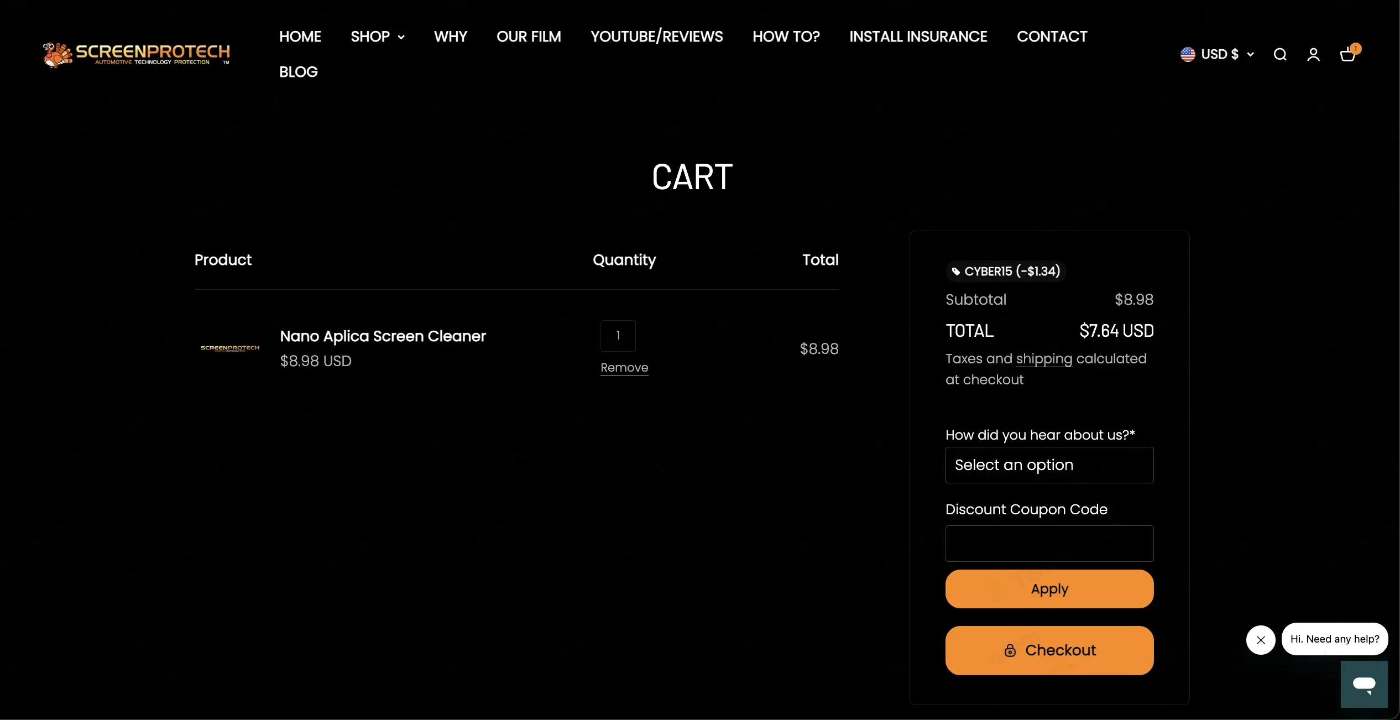This screenshot has height=720, width=1400.
Task: Open the 'Select an option' dropdown
Action: (1049, 465)
